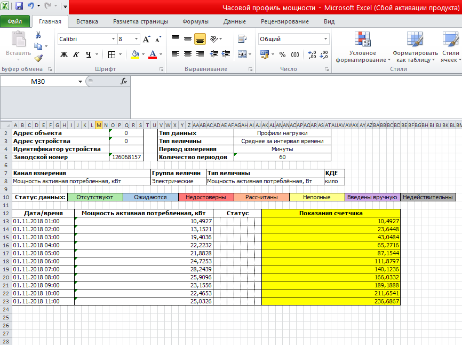Click the Merge and center icon
The width and height of the screenshot is (462, 345).
[x=242, y=54]
